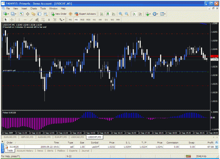Toggle the Market Watch window icon
Image resolution: width=220 pixels, height=159 pixels.
[21, 14]
